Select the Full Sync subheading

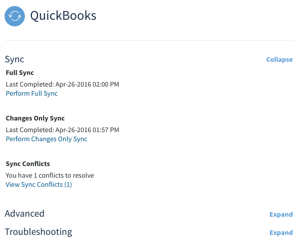tap(20, 73)
